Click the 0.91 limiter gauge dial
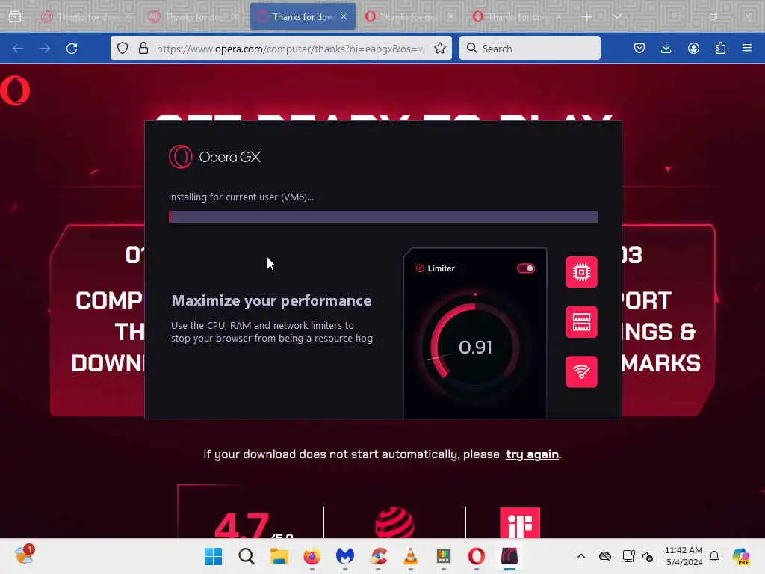The width and height of the screenshot is (765, 574). click(474, 347)
